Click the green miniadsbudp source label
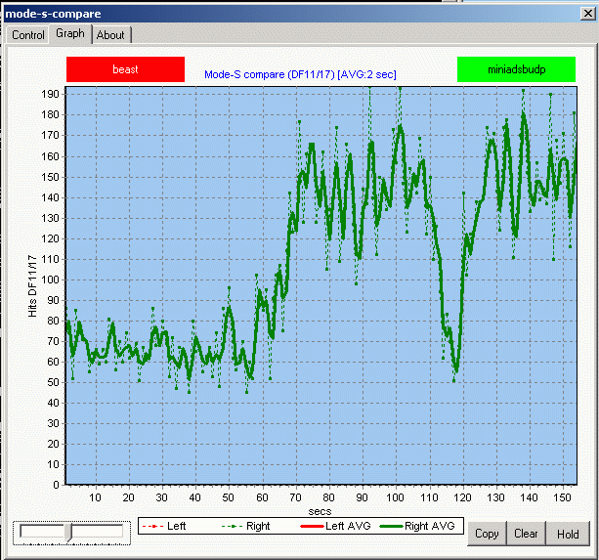The image size is (599, 560). pyautogui.click(x=516, y=69)
